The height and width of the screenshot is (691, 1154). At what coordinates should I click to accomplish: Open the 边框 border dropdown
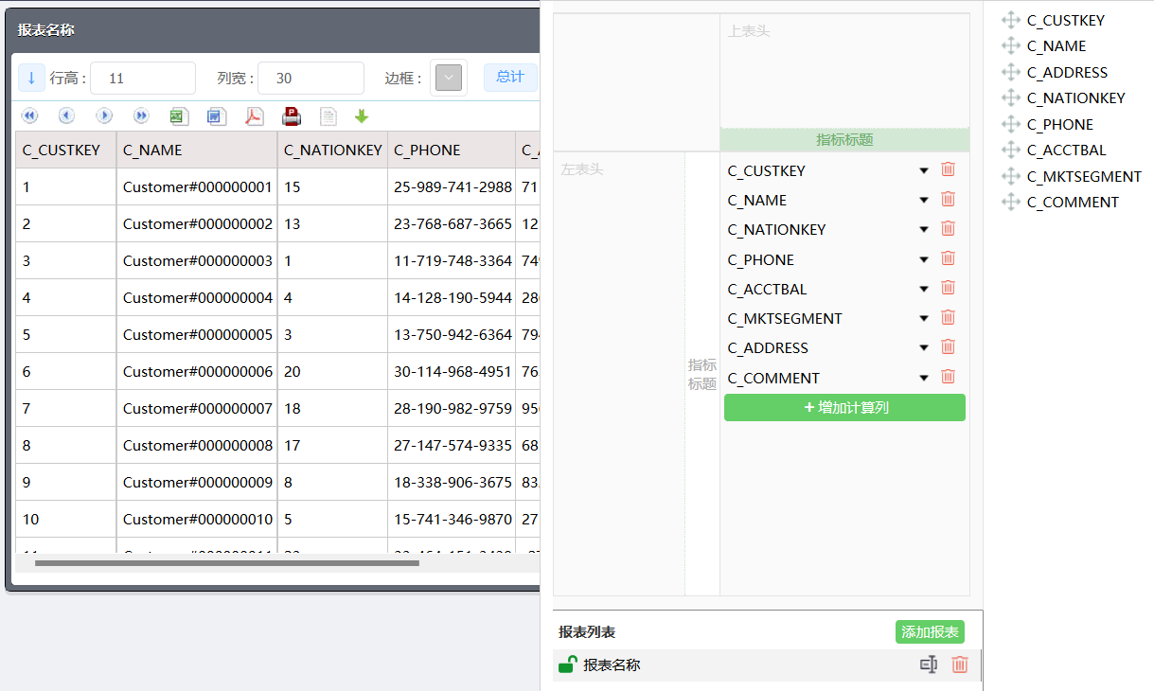click(x=449, y=78)
